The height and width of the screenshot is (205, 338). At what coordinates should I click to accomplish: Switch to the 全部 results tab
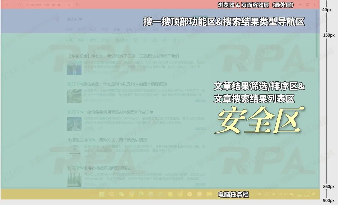[x=69, y=29]
